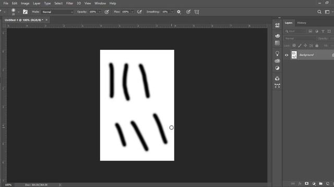The image size is (334, 187).
Task: Open the File menu
Action: point(6,4)
